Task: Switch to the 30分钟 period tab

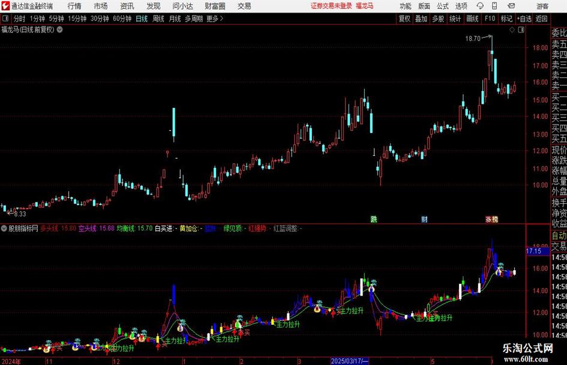Action: point(100,19)
